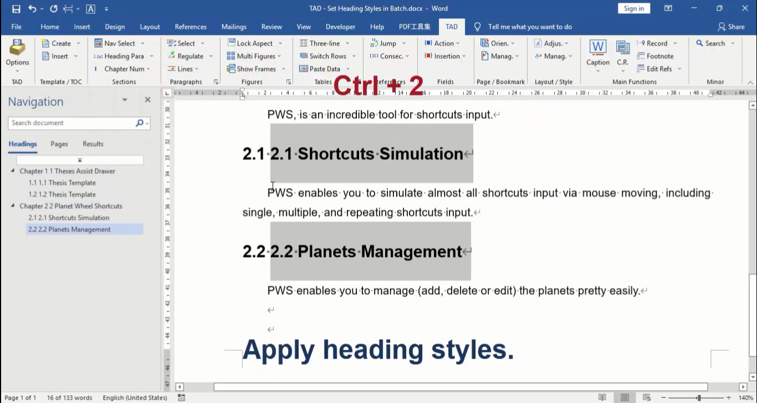Screen dimensions: 757x403
Task: Click the horizontal scrollbar thumb
Action: [x=461, y=387]
